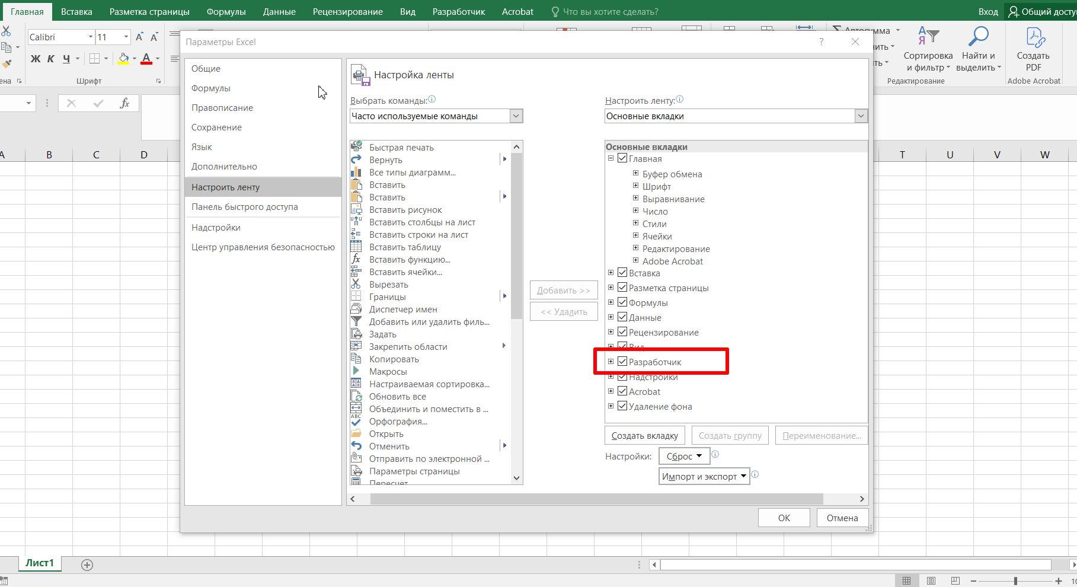The width and height of the screenshot is (1077, 587).
Task: Select Панель быстрого доступа in sidebar
Action: [x=244, y=207]
